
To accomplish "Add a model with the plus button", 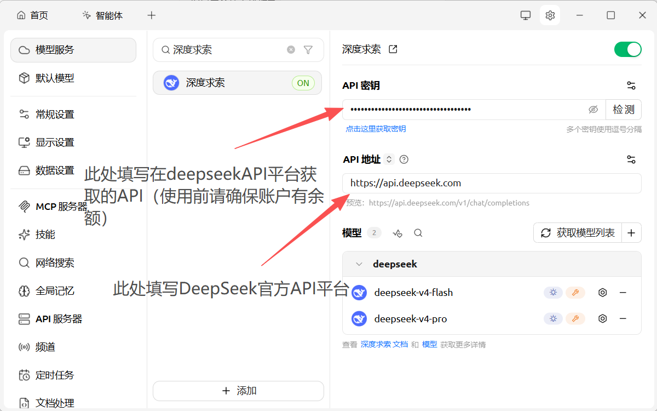I will coord(631,233).
